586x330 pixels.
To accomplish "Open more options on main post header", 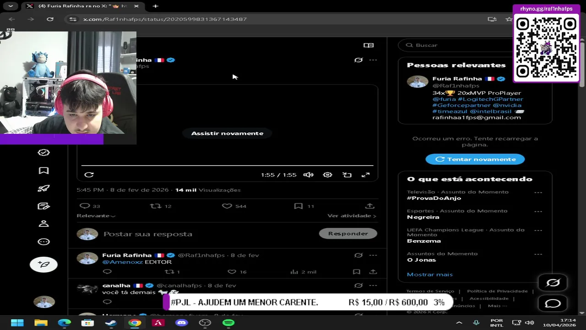I will 373,60.
